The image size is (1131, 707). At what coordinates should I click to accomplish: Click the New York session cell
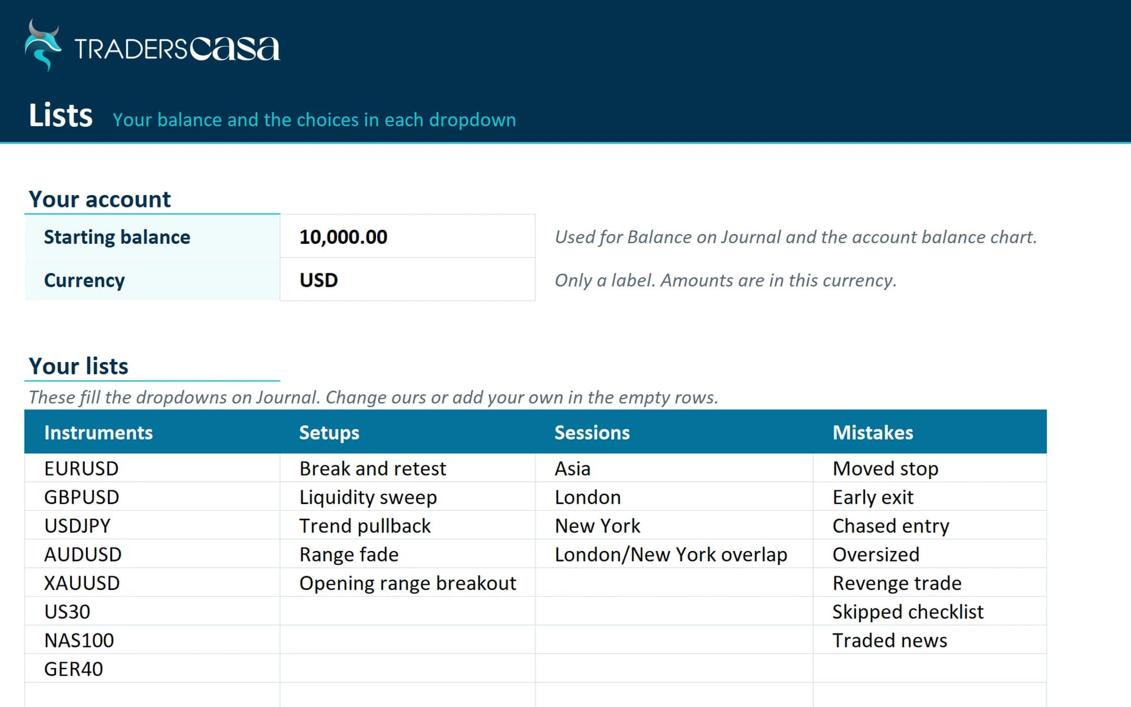coord(674,525)
